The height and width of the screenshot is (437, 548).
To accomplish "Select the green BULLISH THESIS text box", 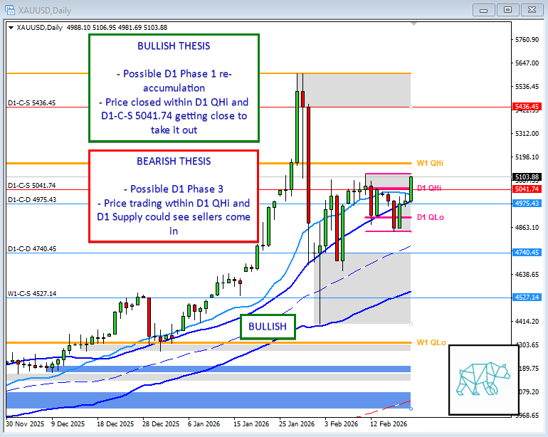I will [x=173, y=88].
